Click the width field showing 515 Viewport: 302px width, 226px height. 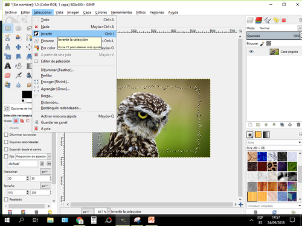pyautogui.click(x=16, y=192)
